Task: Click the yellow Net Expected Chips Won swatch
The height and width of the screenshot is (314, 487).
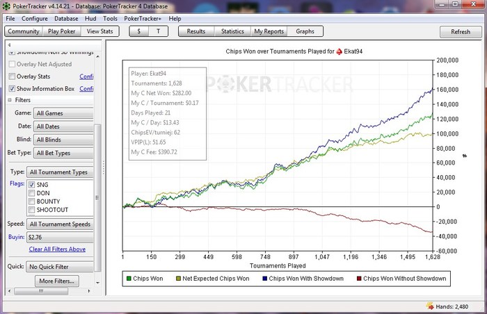Action: (x=178, y=279)
